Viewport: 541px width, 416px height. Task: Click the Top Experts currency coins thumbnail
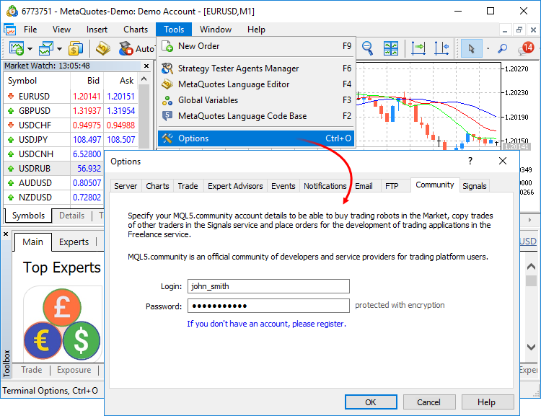tap(61, 322)
